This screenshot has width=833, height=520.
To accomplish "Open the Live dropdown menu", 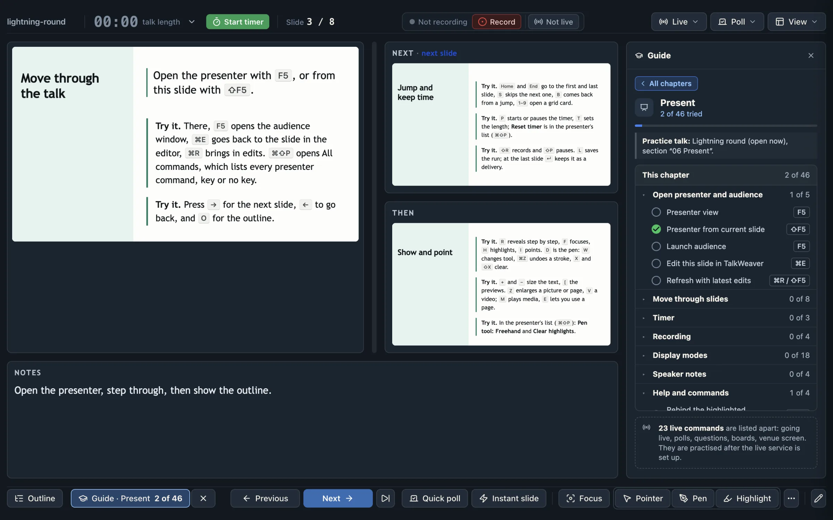I will [679, 22].
